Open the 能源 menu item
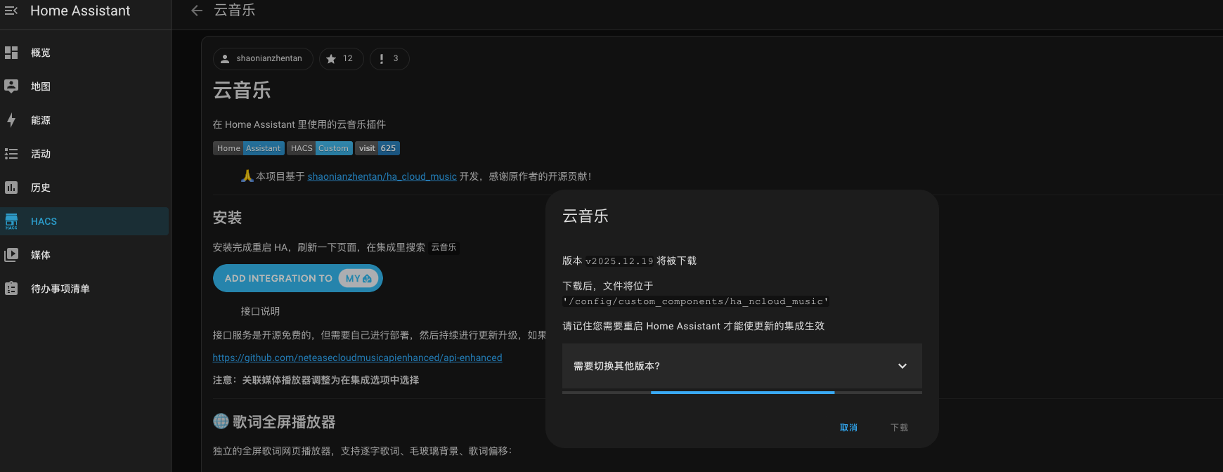Viewport: 1223px width, 472px height. [84, 120]
